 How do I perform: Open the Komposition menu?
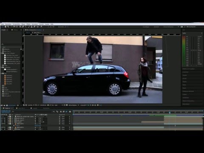point(17,24)
